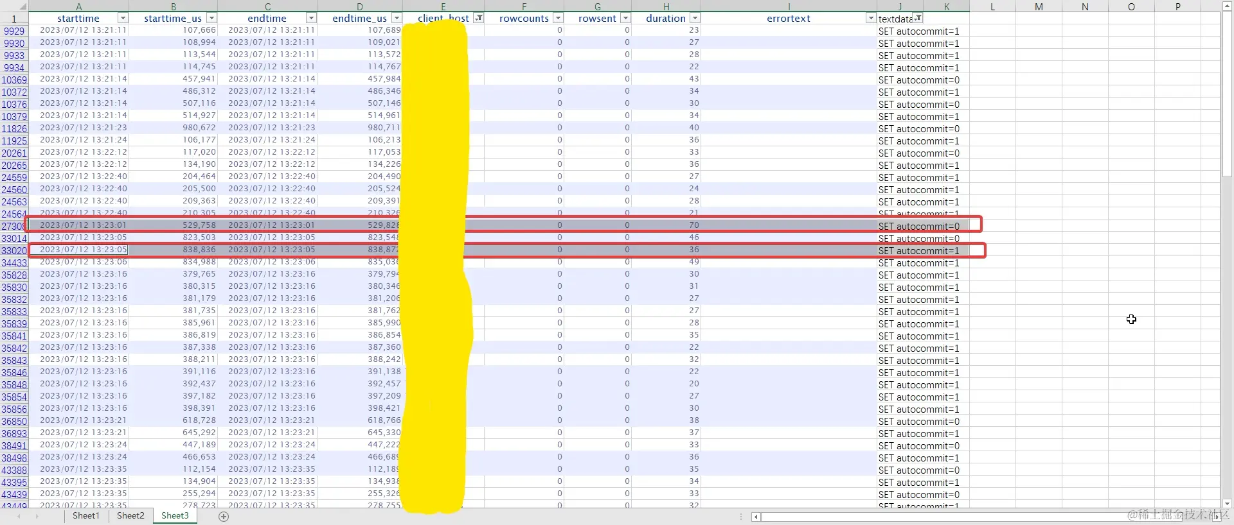Open the filtered client_host filter button
This screenshot has width=1234, height=525.
[478, 19]
